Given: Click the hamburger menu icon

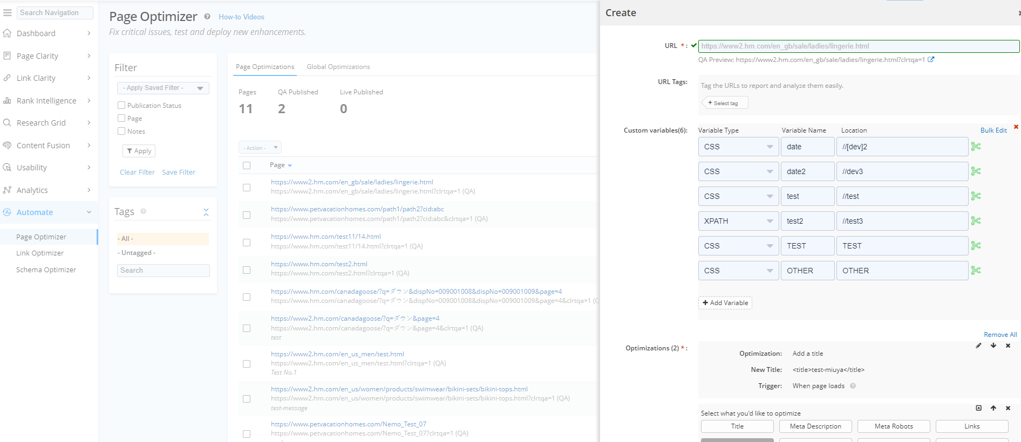Looking at the screenshot, I should [8, 12].
